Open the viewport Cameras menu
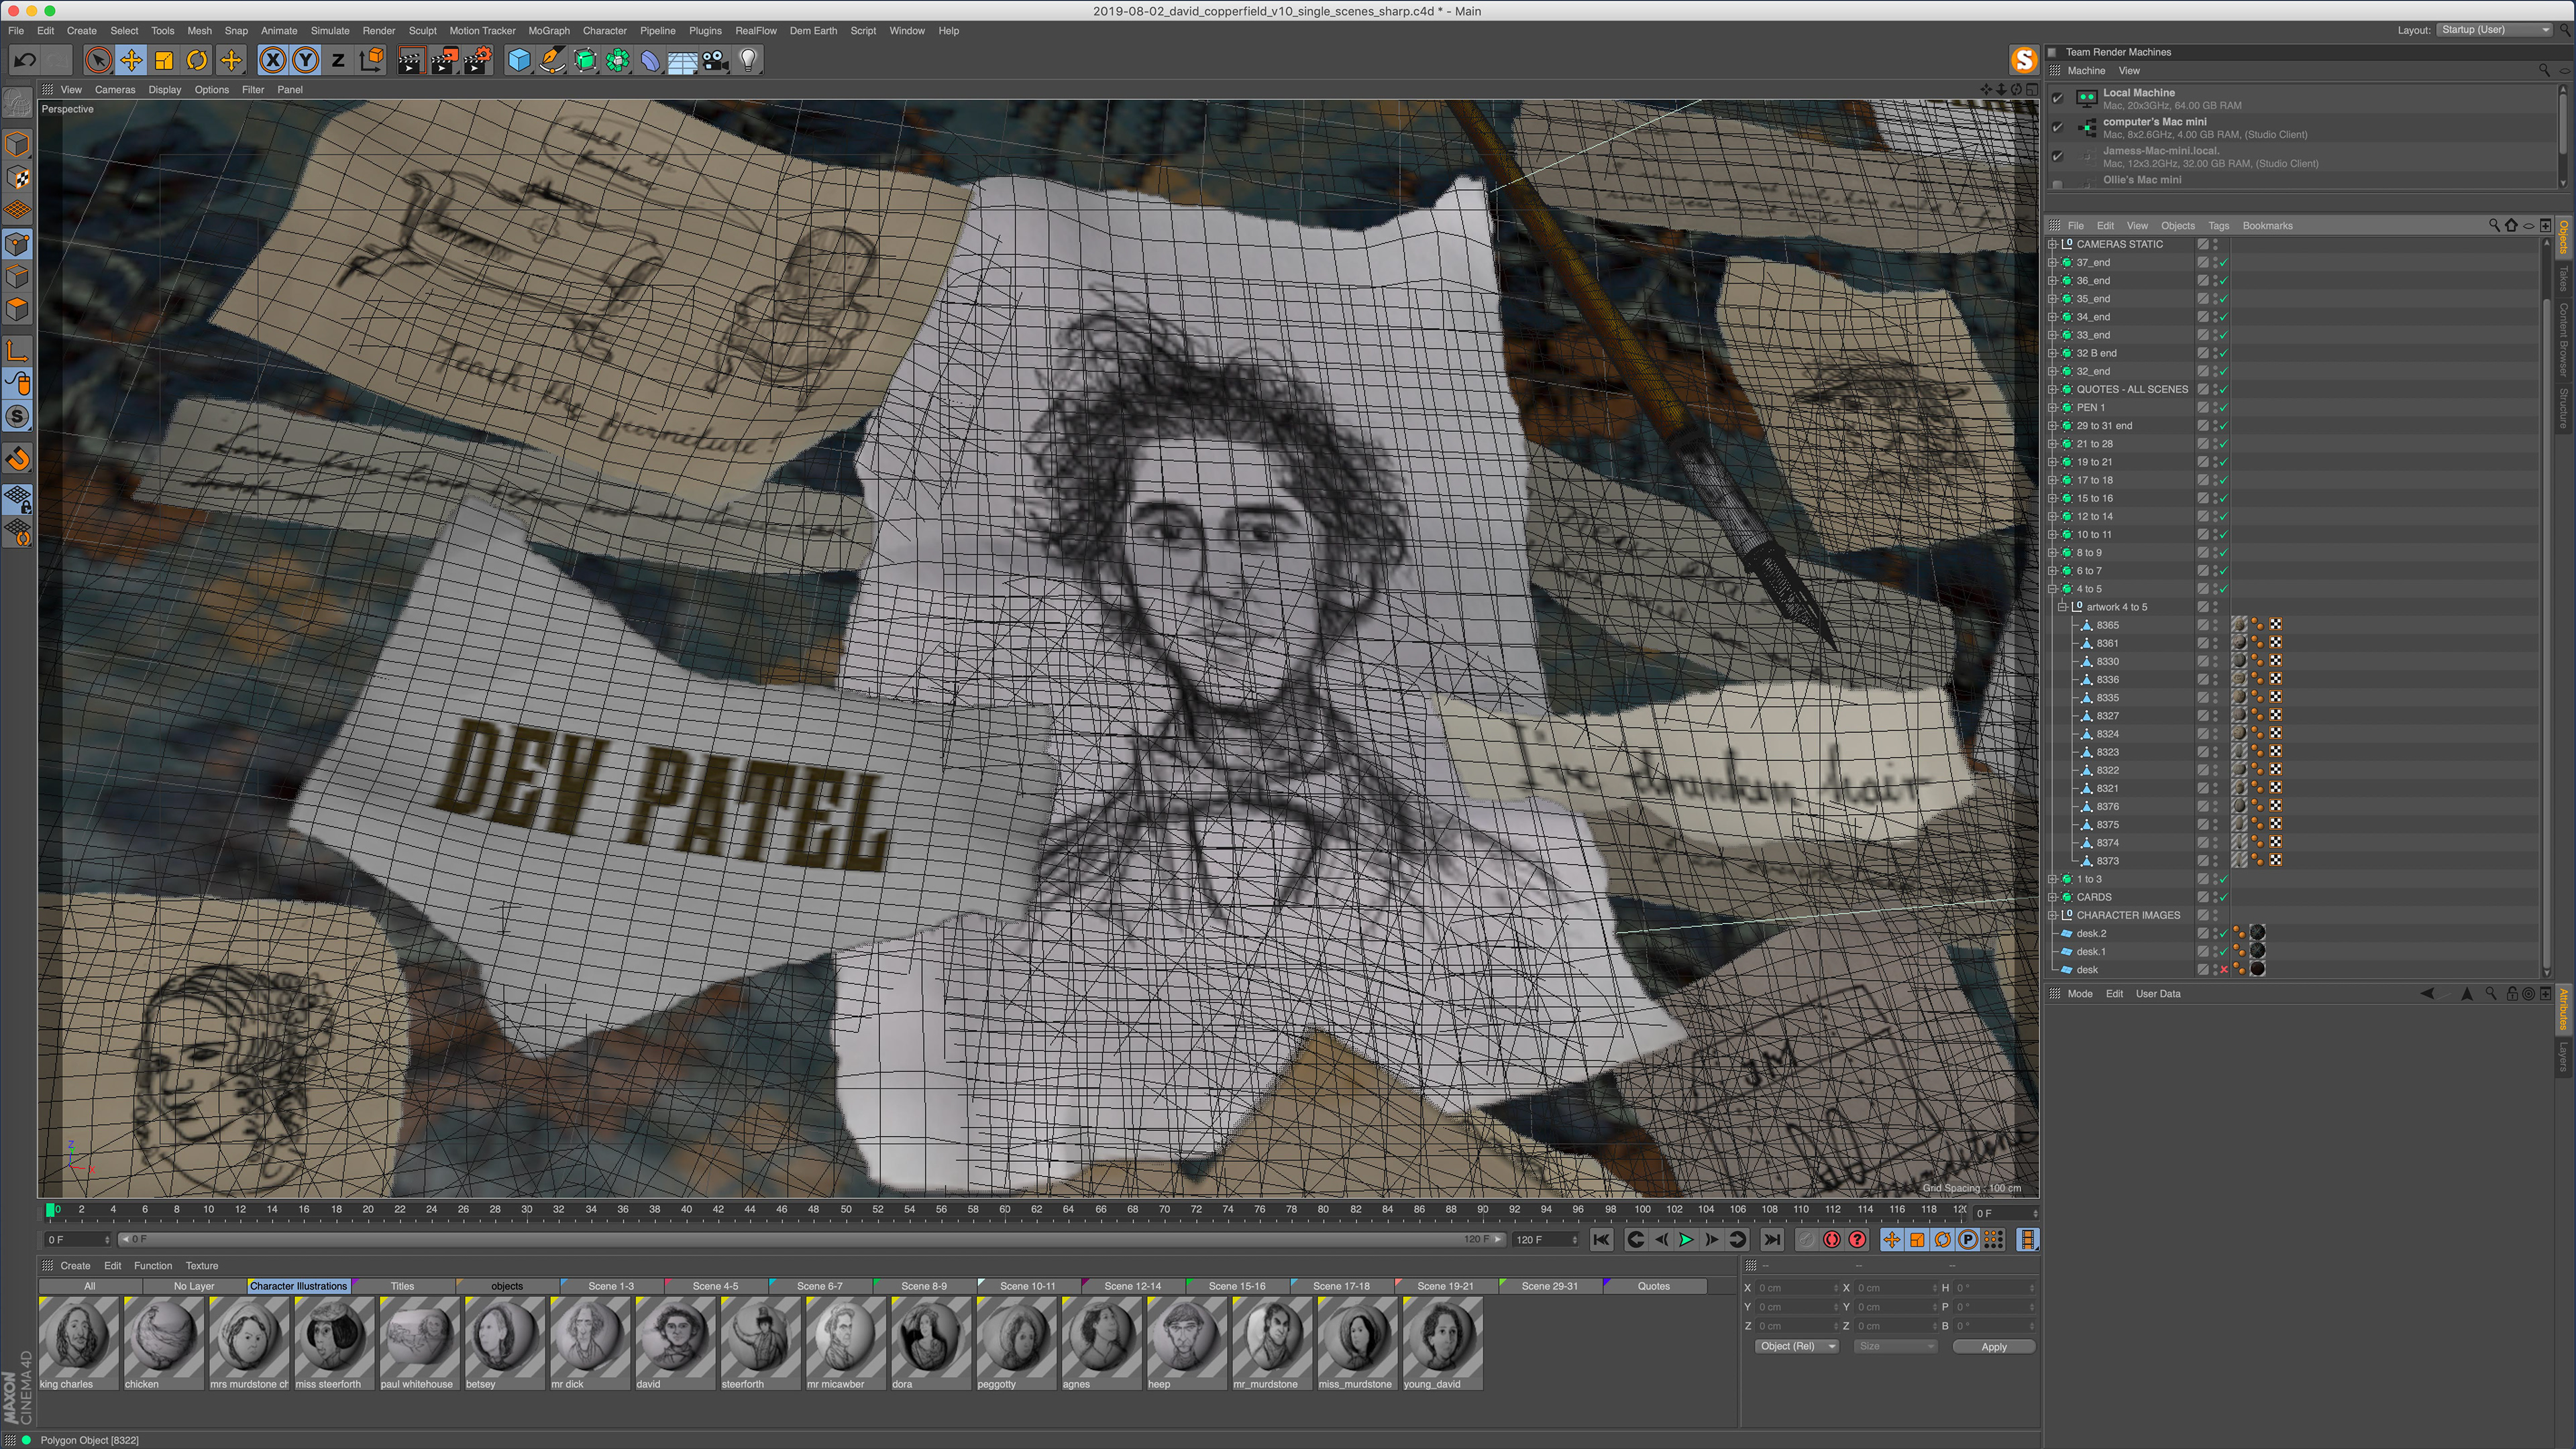2576x1449 pixels. pos(115,90)
